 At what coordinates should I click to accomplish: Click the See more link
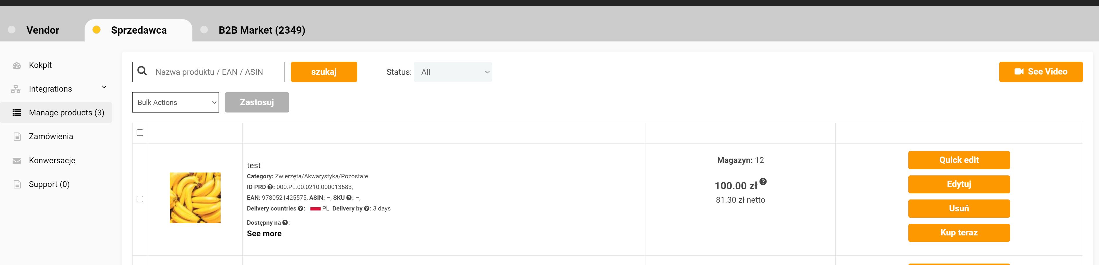[264, 233]
